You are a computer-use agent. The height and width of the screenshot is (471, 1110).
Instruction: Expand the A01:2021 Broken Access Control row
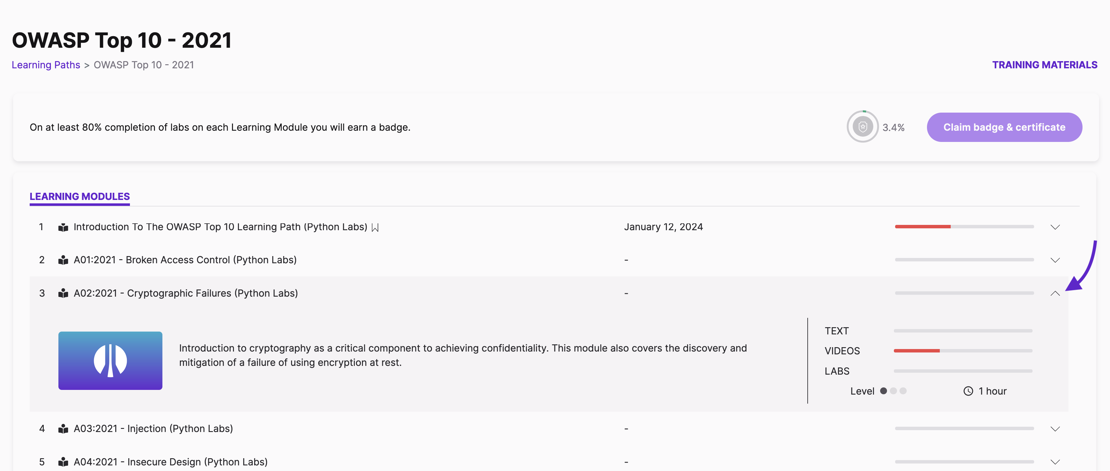tap(1055, 260)
